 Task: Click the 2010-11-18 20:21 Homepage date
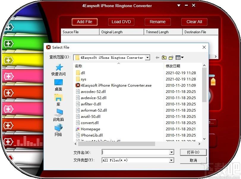[181, 129]
